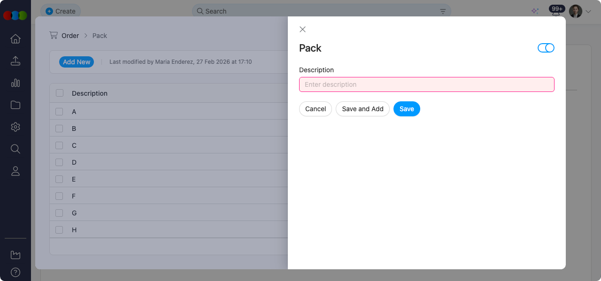
Task: Expand the account chevron next to the avatar
Action: [x=587, y=11]
